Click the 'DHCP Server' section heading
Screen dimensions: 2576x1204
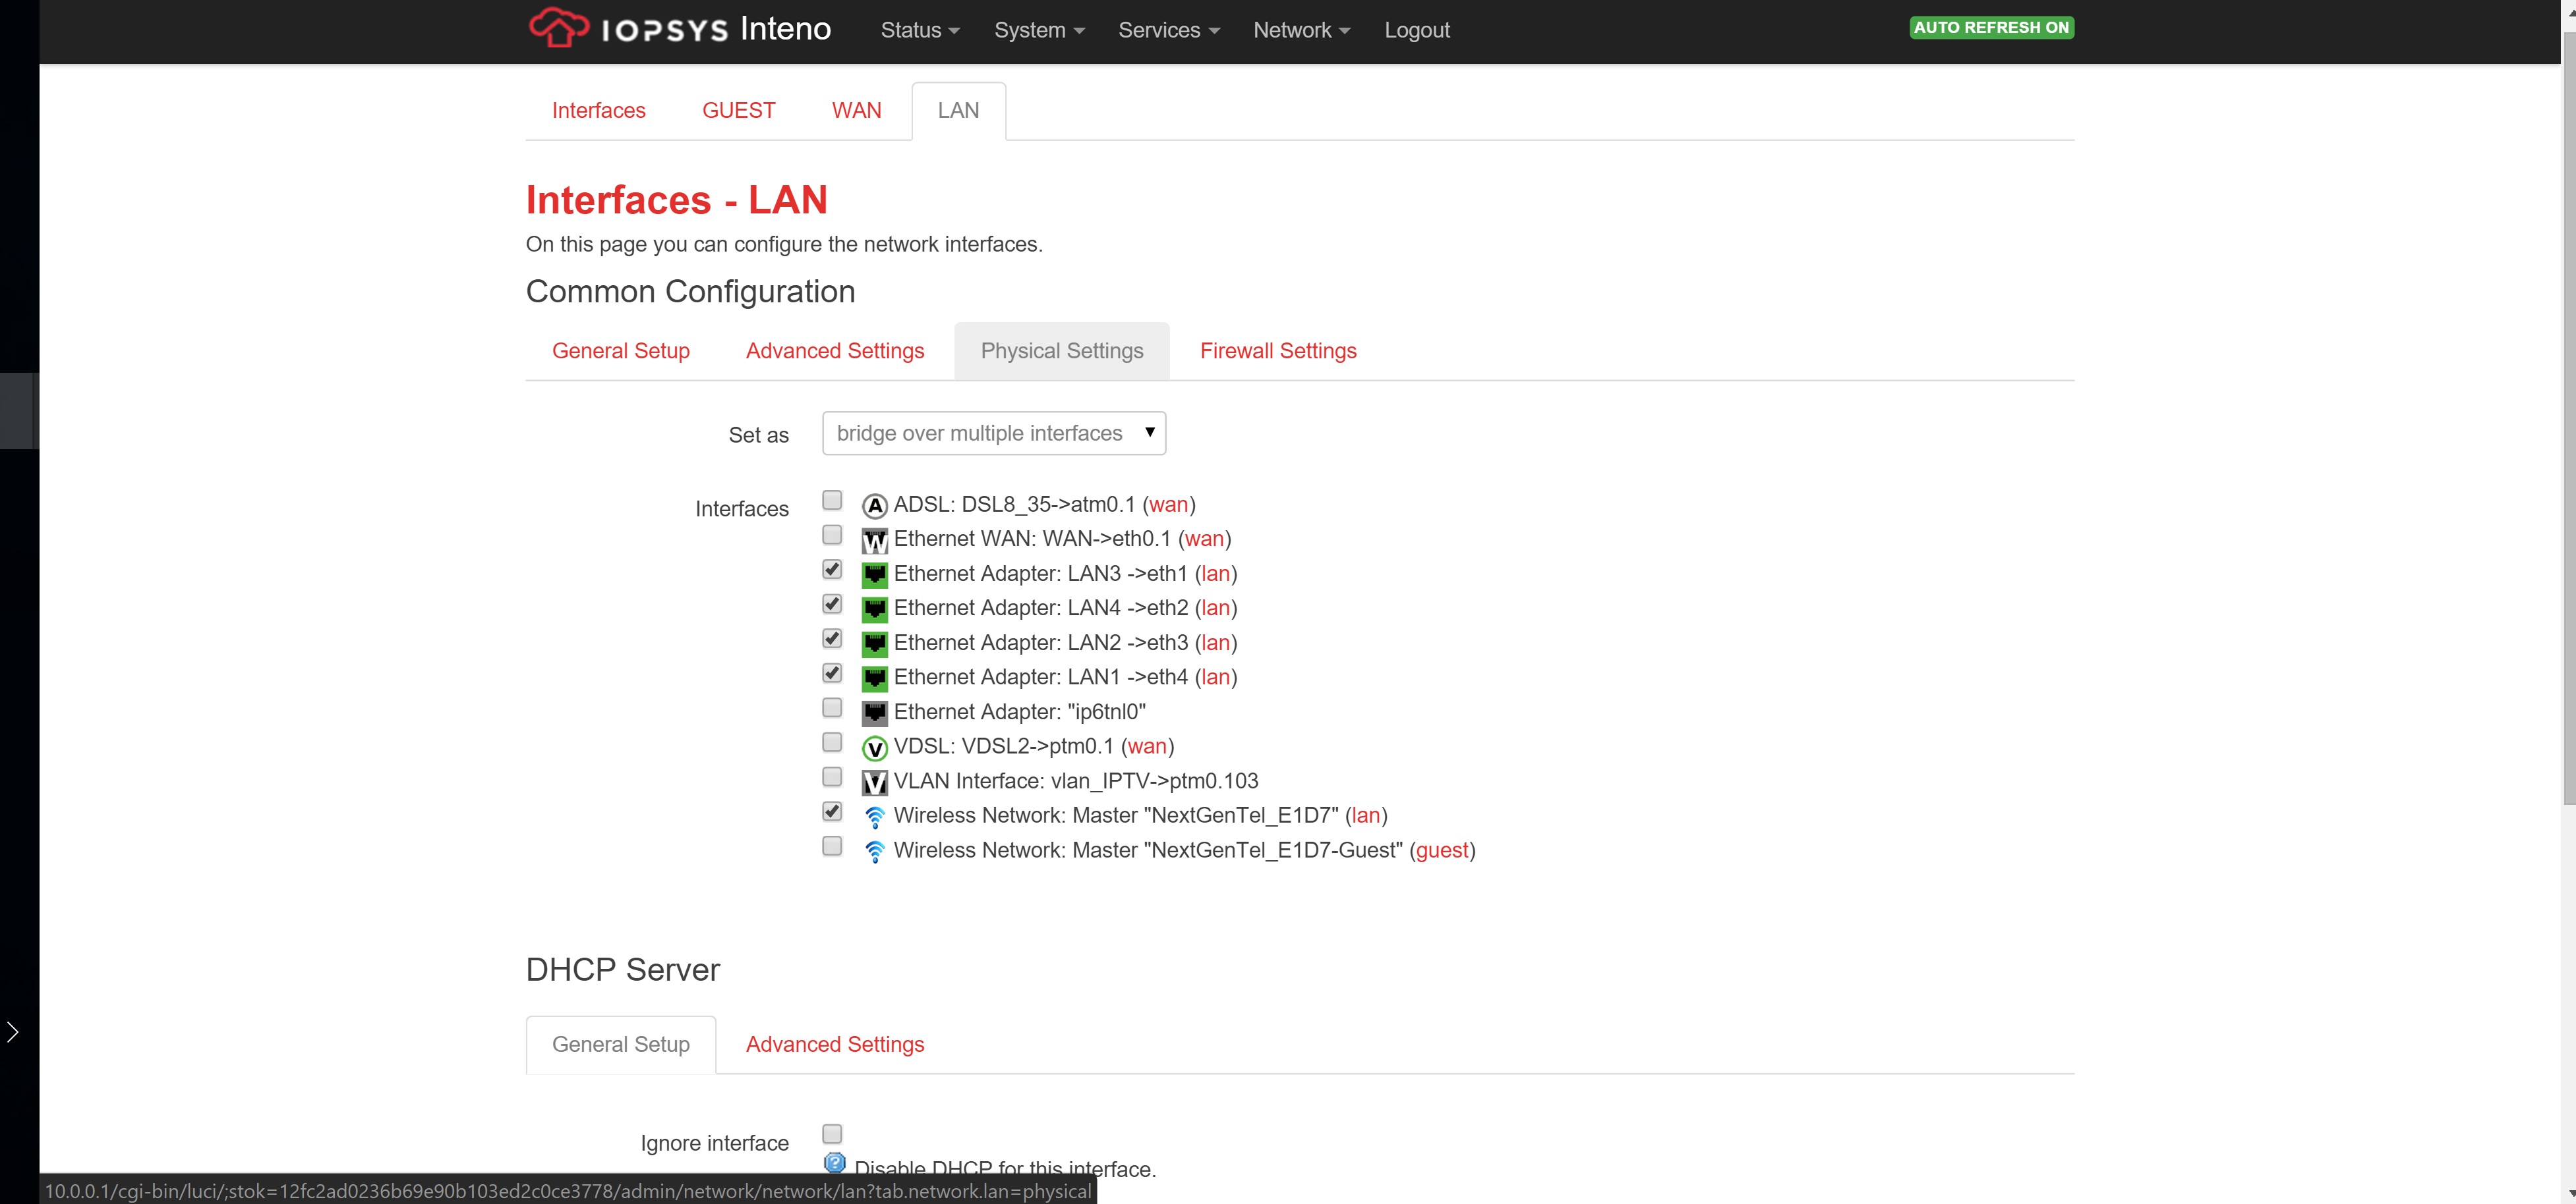click(622, 970)
